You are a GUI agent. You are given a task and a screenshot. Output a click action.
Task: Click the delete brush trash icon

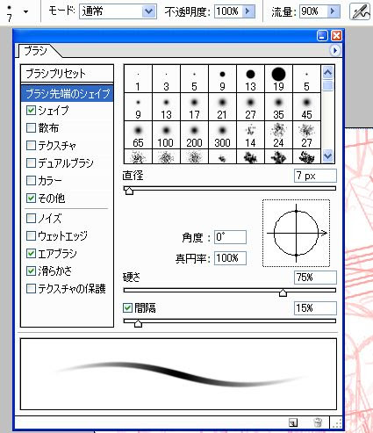pyautogui.click(x=318, y=422)
